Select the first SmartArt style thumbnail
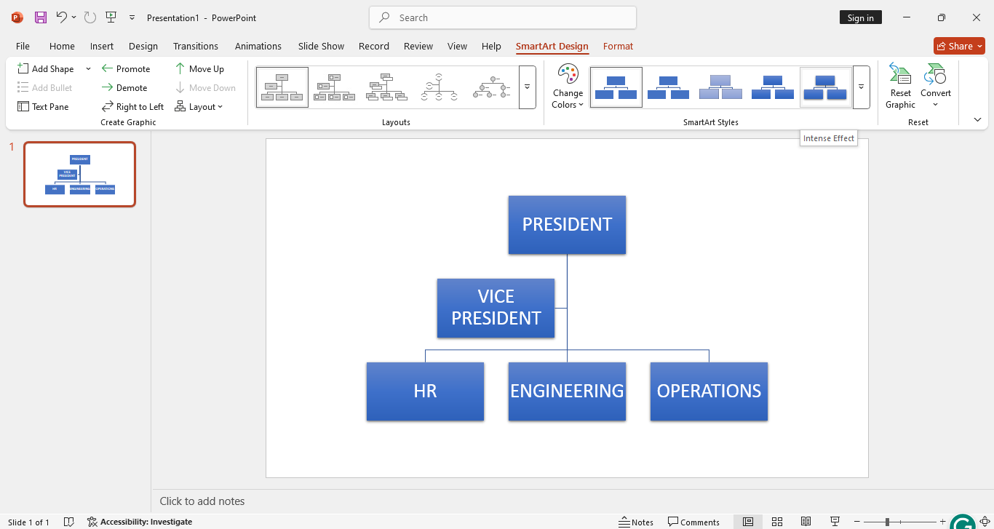994x529 pixels. tap(616, 86)
